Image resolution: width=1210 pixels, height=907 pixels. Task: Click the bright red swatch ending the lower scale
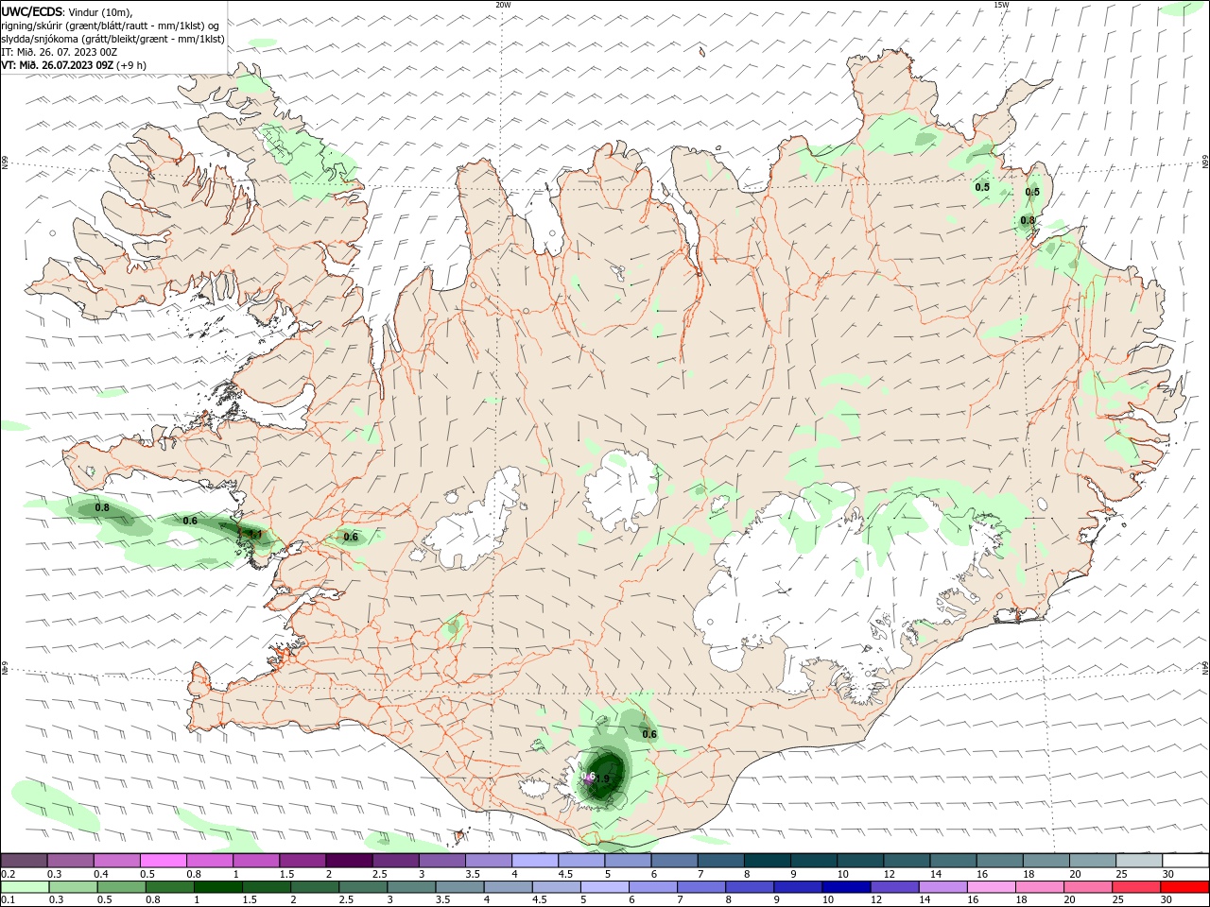click(x=1185, y=887)
